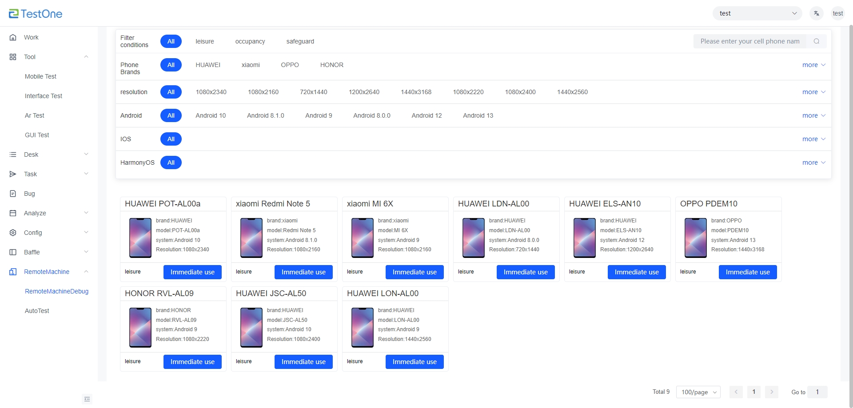The height and width of the screenshot is (408, 853).
Task: Open RemoteMachineDebug menu item
Action: coord(56,291)
